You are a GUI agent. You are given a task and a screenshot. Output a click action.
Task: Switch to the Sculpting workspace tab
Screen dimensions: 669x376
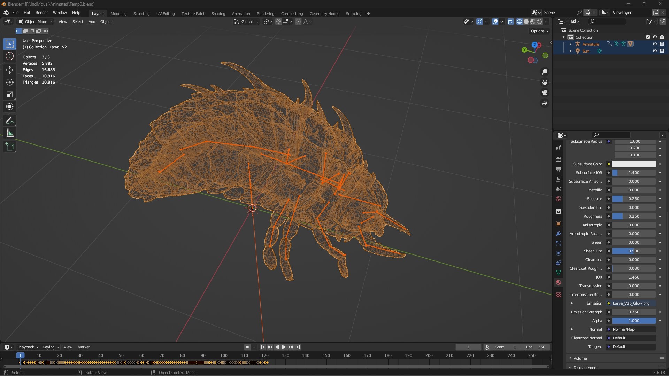click(x=141, y=14)
